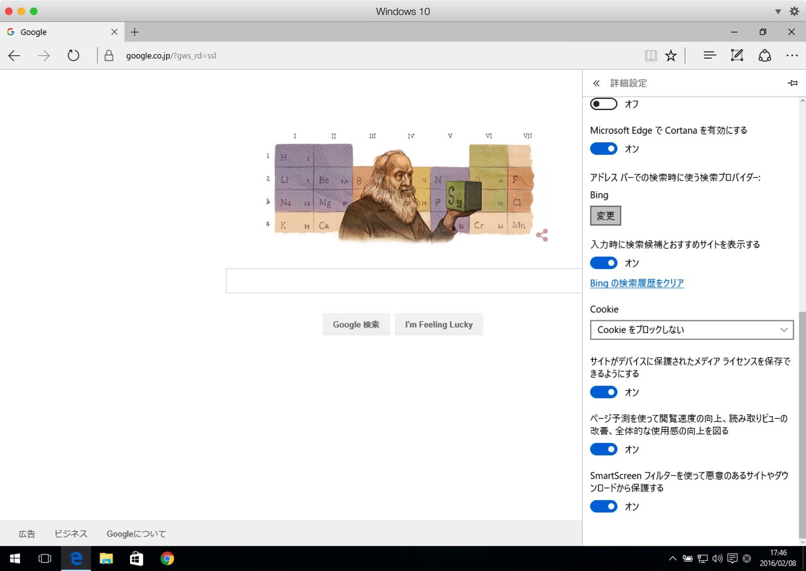Image resolution: width=806 pixels, height=571 pixels.
Task: Open the Windows Store taskbar icon
Action: [136, 559]
